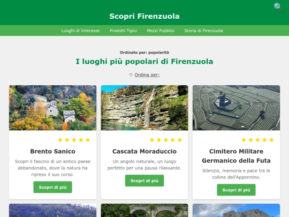
Task: Click the star rating of Cascata Moraduccio
Action: (x=166, y=140)
